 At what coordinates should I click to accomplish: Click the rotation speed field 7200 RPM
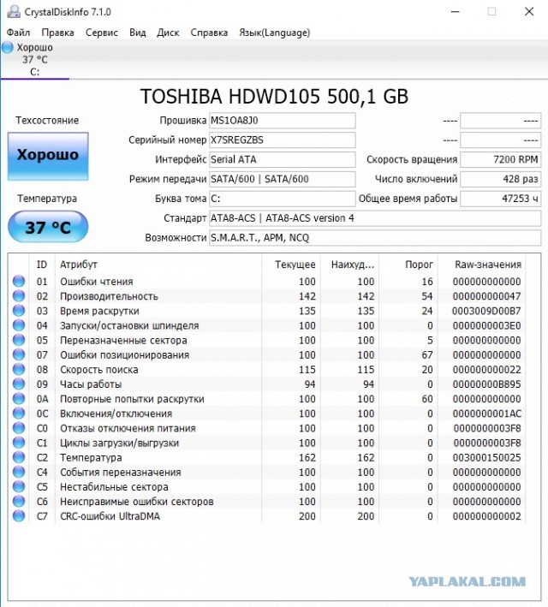point(500,159)
